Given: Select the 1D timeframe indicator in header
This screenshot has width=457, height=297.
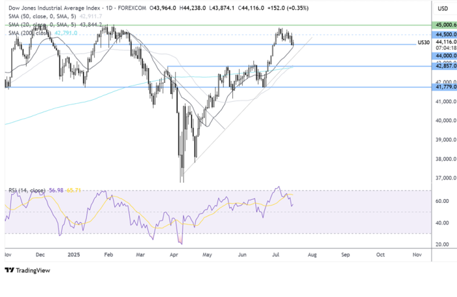Looking at the screenshot, I should pos(109,8).
